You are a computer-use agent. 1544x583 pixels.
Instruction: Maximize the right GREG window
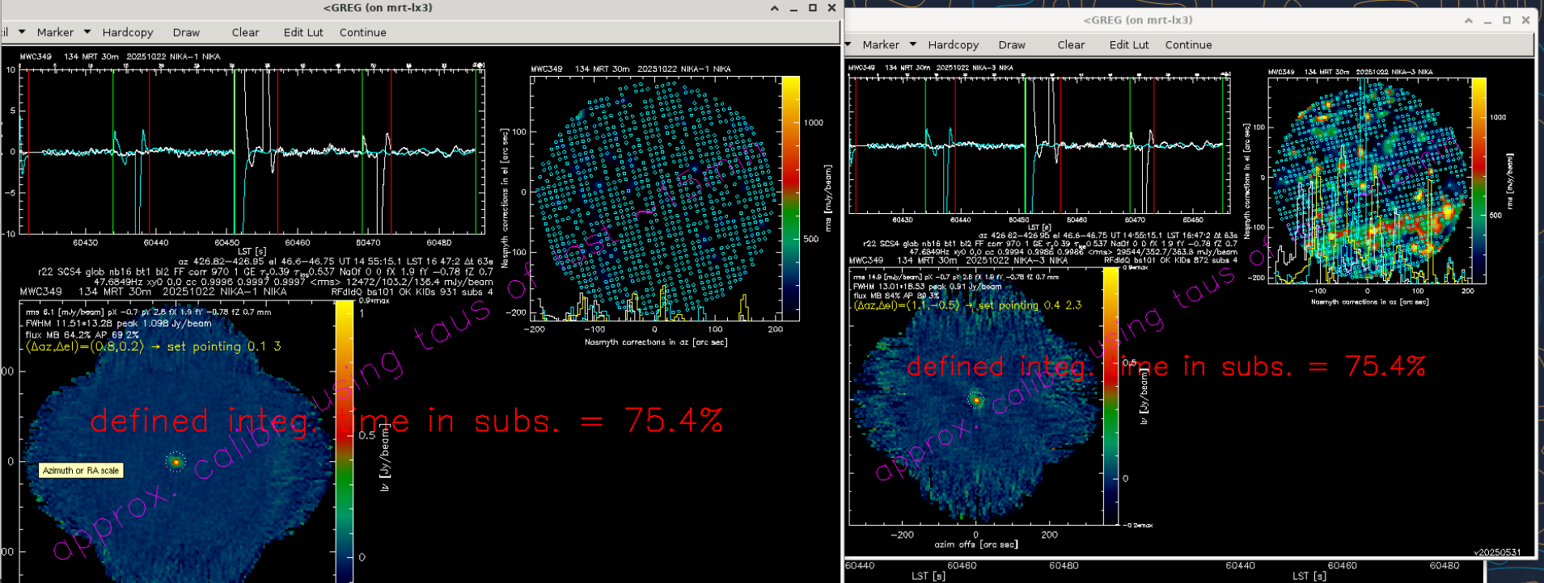pos(1507,20)
